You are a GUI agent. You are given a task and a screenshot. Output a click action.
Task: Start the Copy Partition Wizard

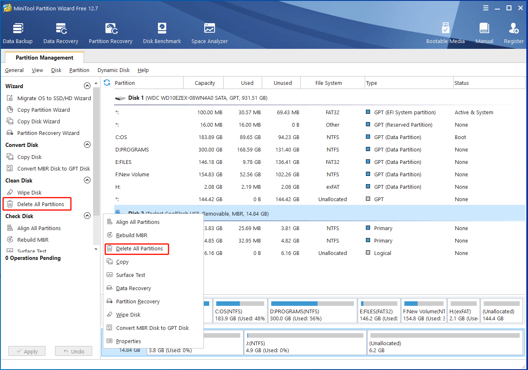pyautogui.click(x=38, y=110)
